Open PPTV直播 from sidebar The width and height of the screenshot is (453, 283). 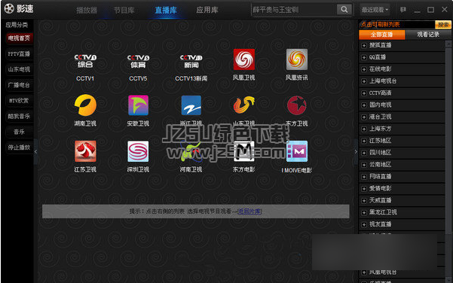19,53
